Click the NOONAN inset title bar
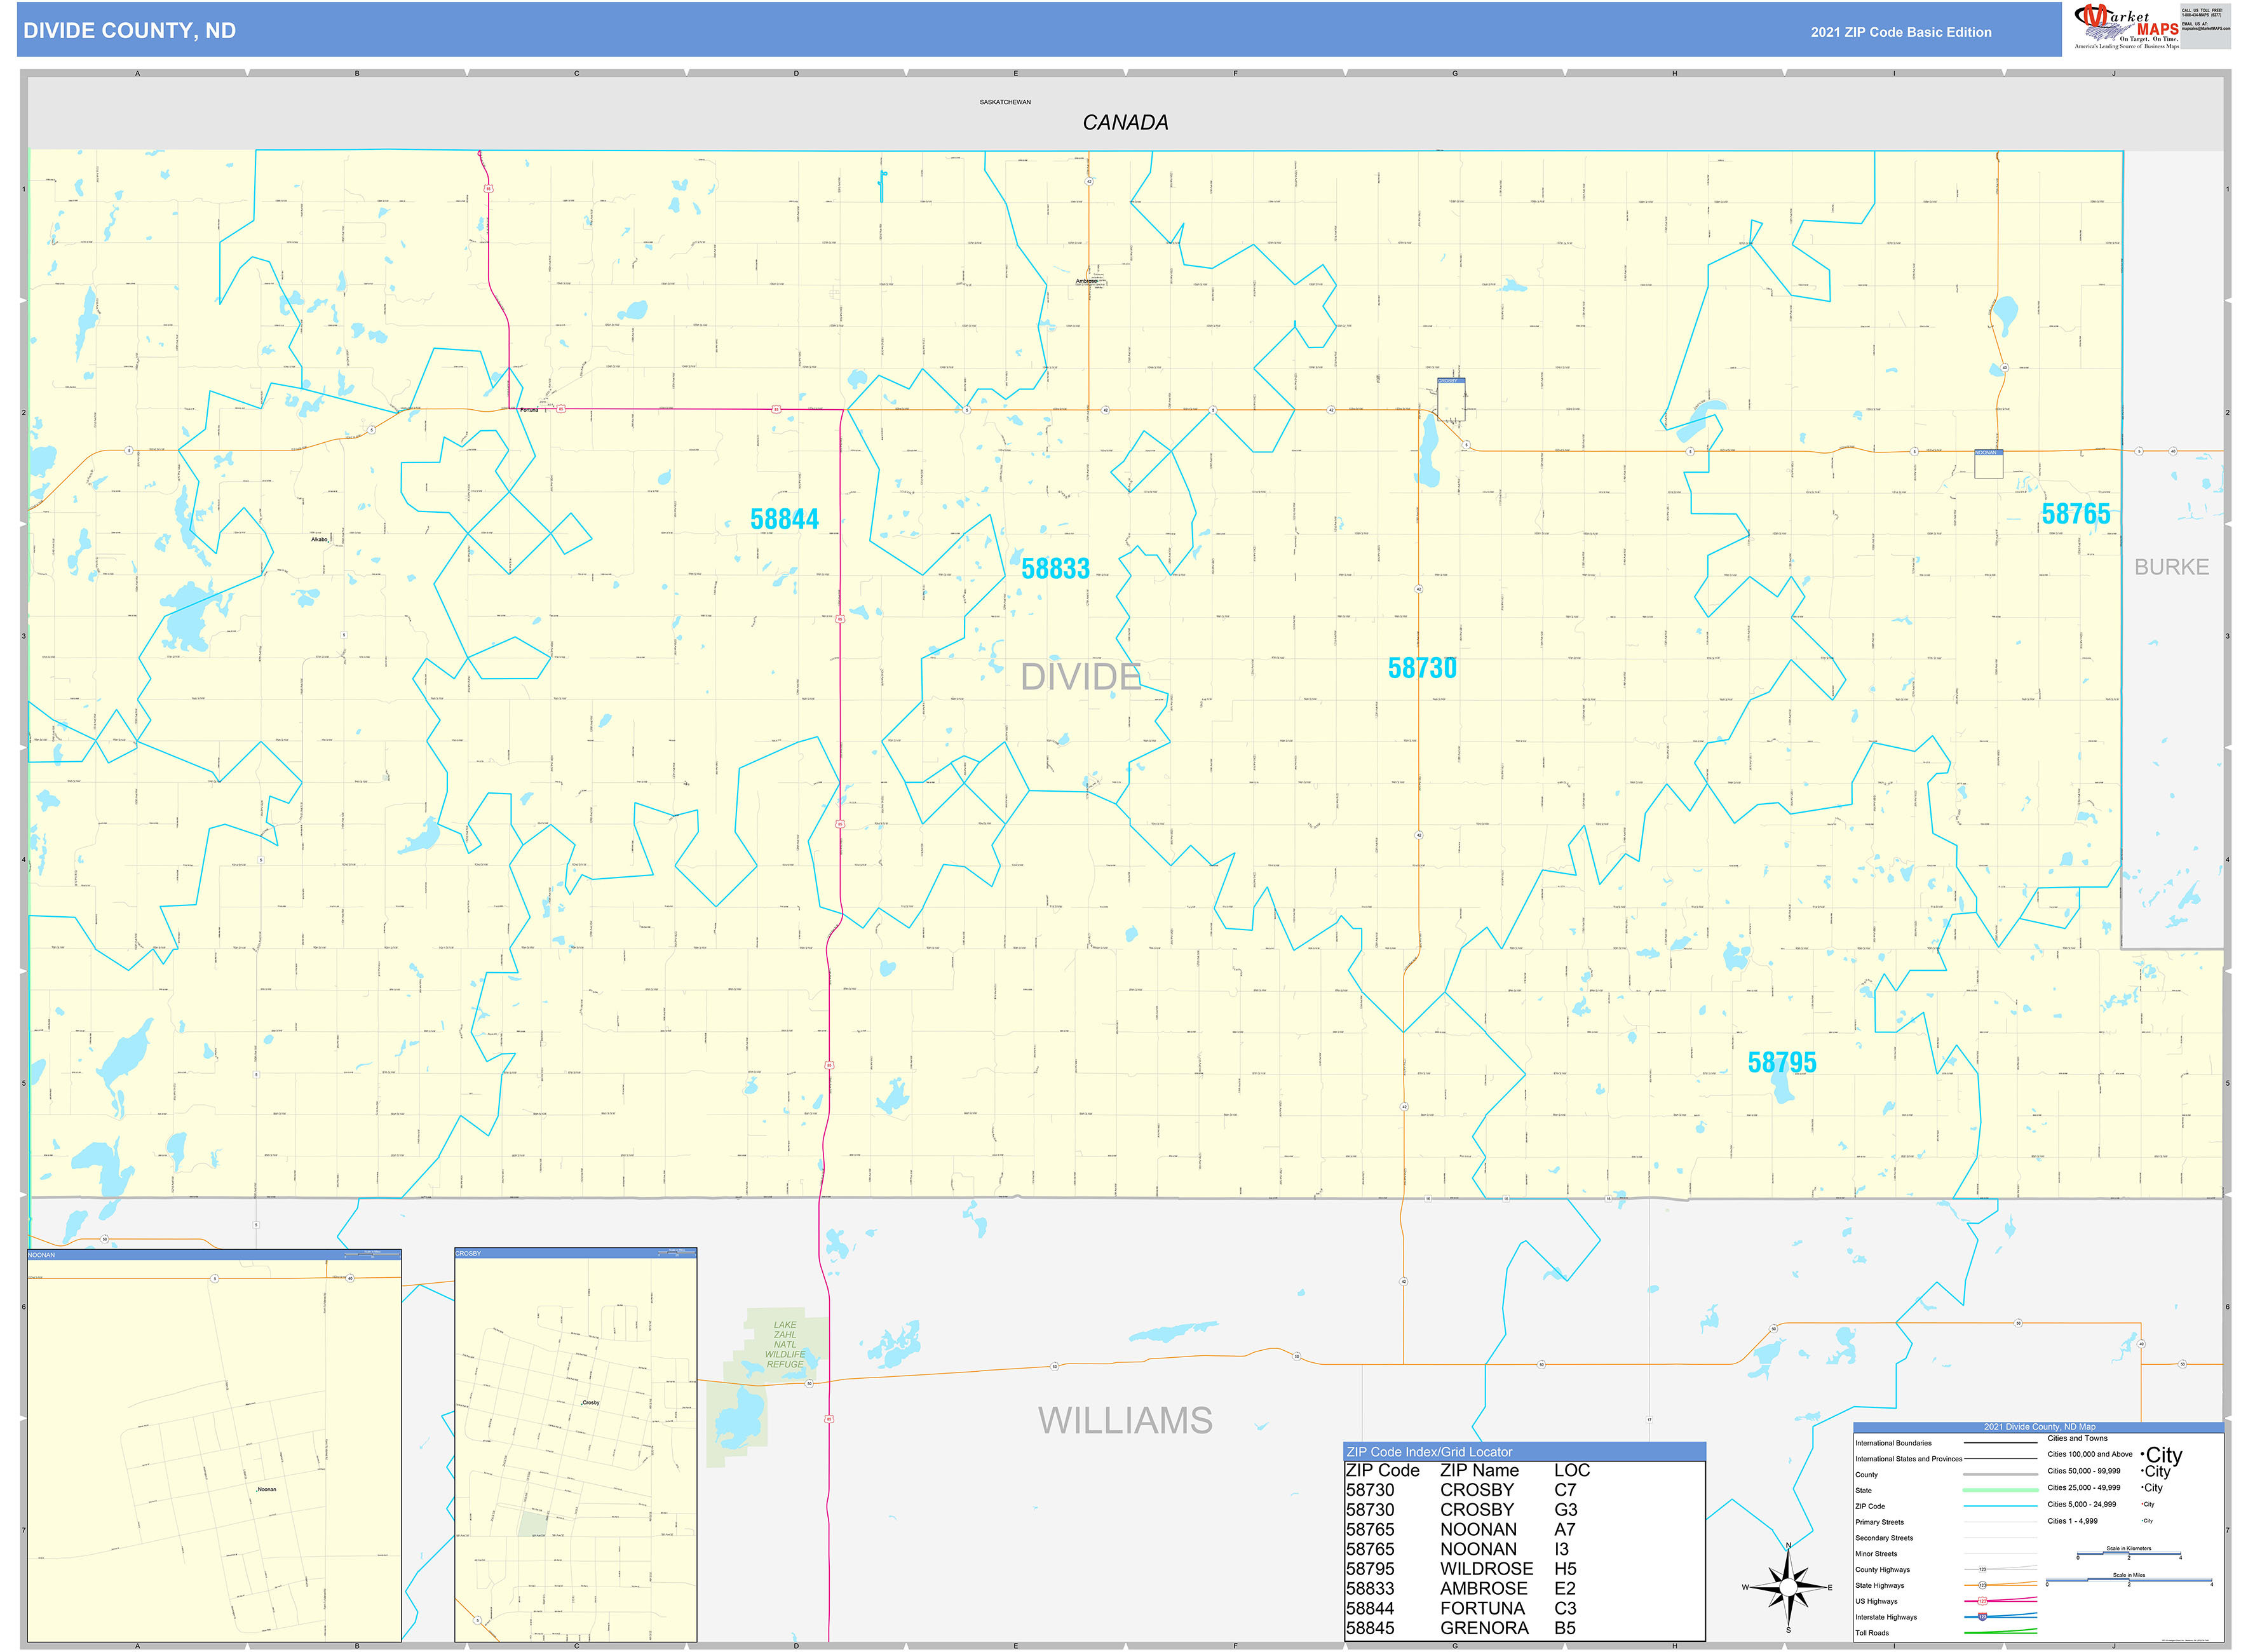 click(x=214, y=1254)
